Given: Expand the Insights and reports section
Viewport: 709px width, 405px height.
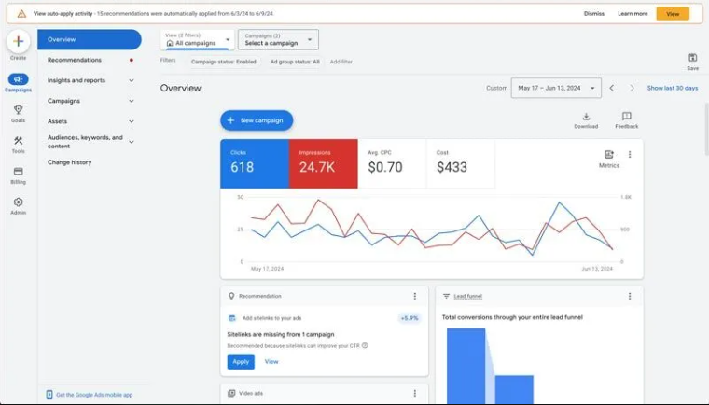Looking at the screenshot, I should [90, 80].
